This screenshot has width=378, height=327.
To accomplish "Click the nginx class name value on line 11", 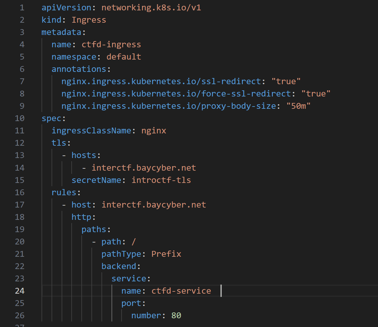I will (154, 131).
